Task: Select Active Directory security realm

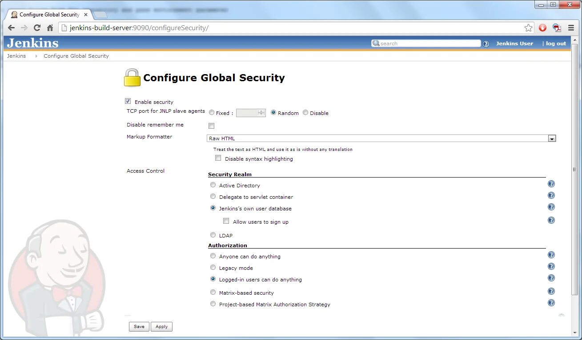Action: tap(213, 185)
